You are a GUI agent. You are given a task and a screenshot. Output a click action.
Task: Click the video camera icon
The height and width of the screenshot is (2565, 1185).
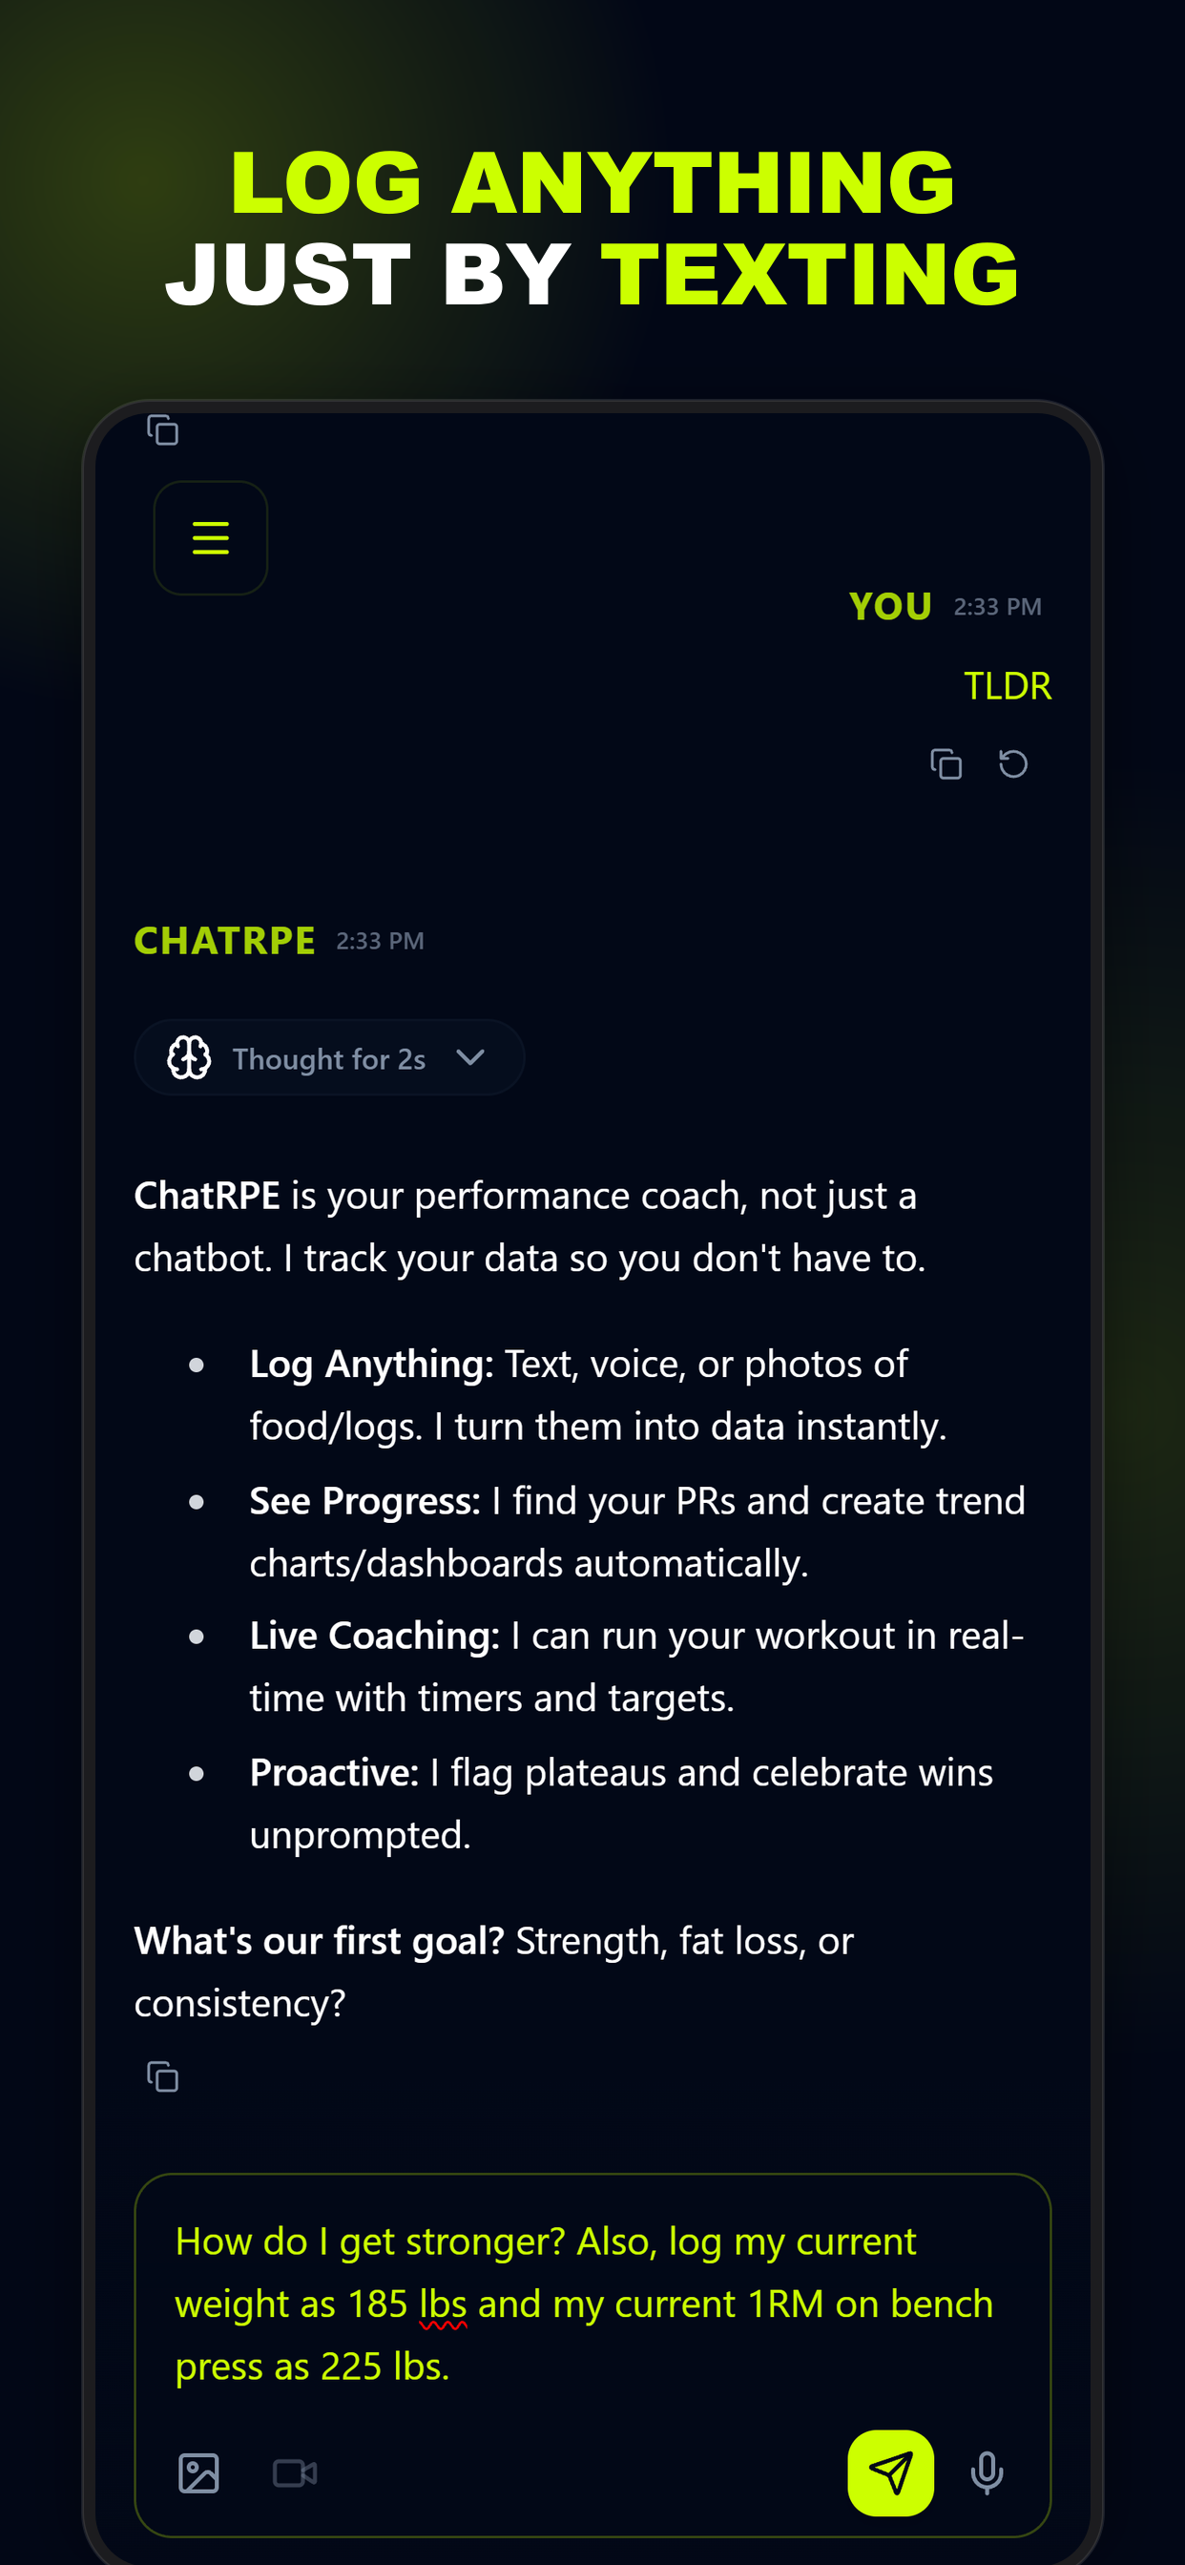[x=295, y=2473]
